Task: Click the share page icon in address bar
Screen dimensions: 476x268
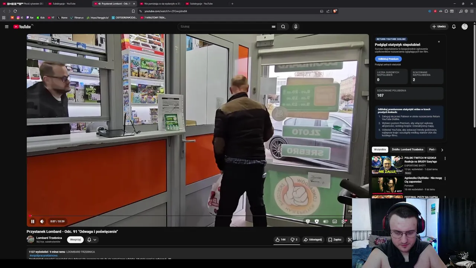Action: tap(328, 11)
